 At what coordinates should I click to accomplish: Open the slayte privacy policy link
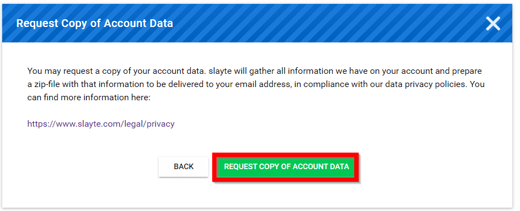101,124
